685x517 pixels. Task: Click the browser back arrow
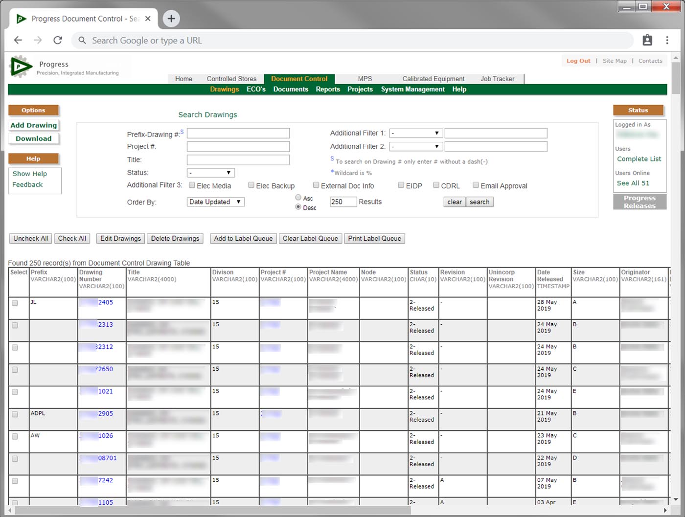18,41
